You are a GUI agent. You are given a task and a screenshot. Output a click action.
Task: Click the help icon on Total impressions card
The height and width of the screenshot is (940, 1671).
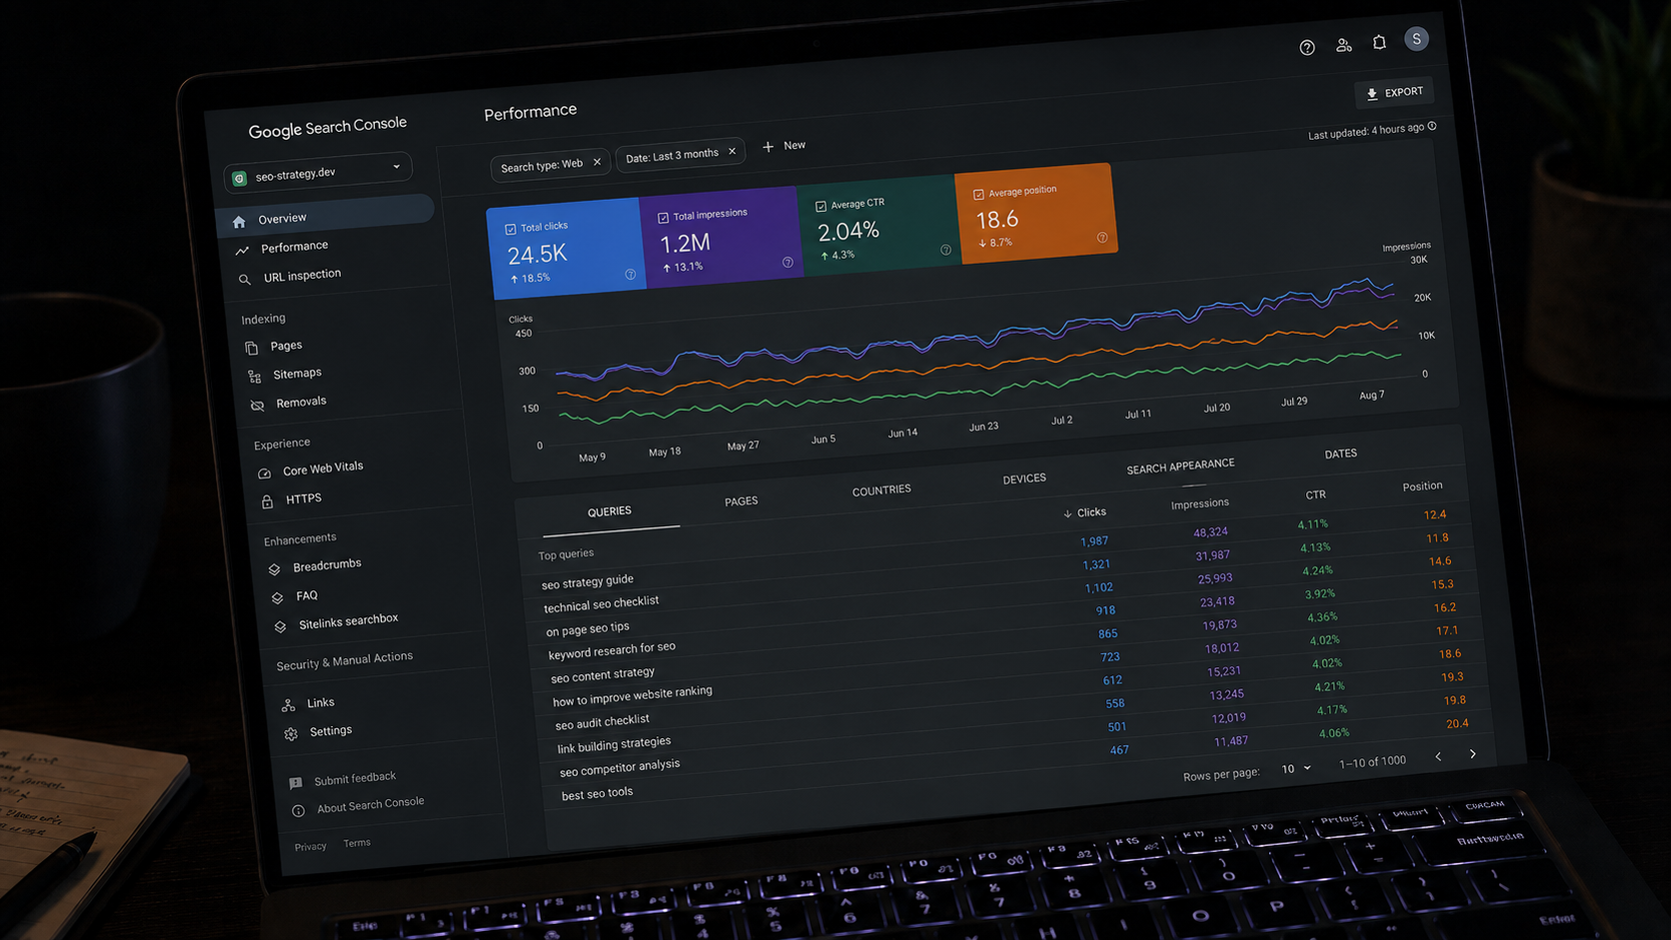point(788,262)
